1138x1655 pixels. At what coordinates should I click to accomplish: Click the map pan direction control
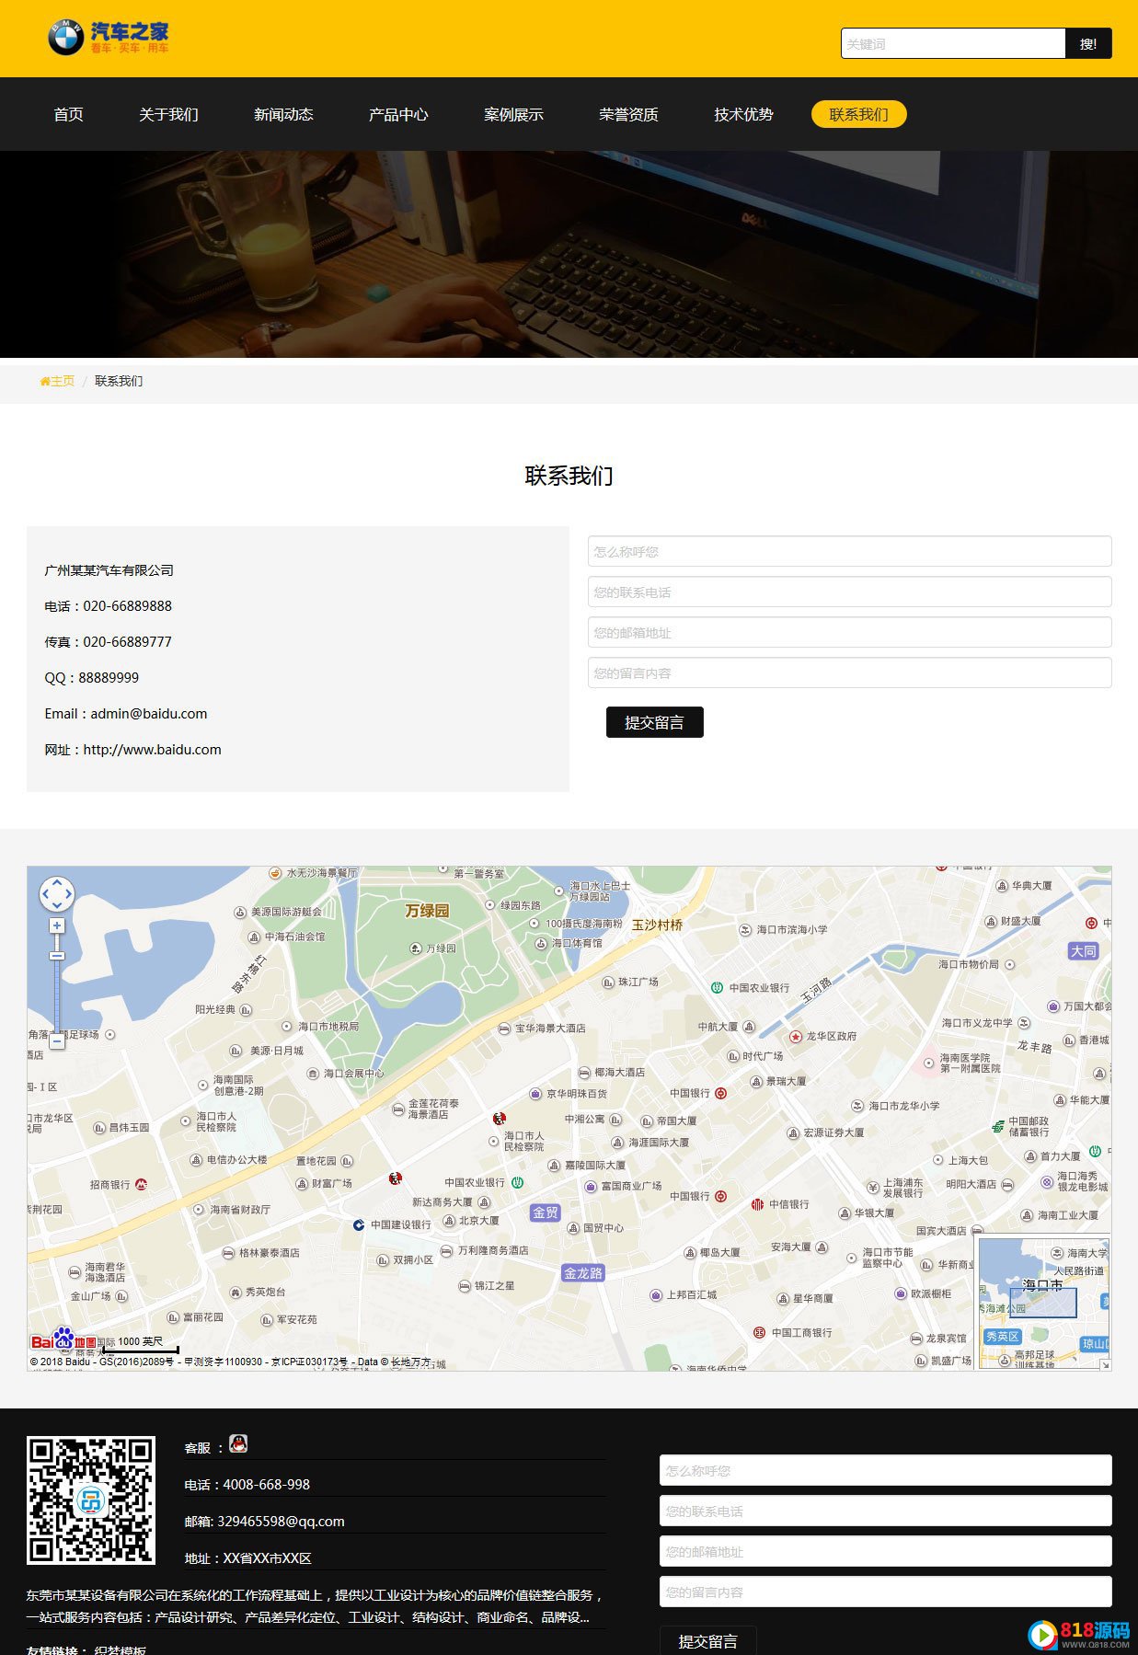(x=56, y=893)
